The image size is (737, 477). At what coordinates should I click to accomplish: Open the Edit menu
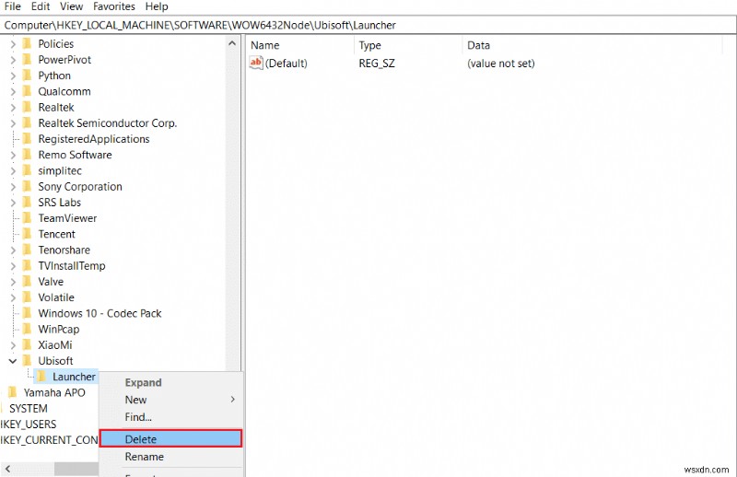41,6
